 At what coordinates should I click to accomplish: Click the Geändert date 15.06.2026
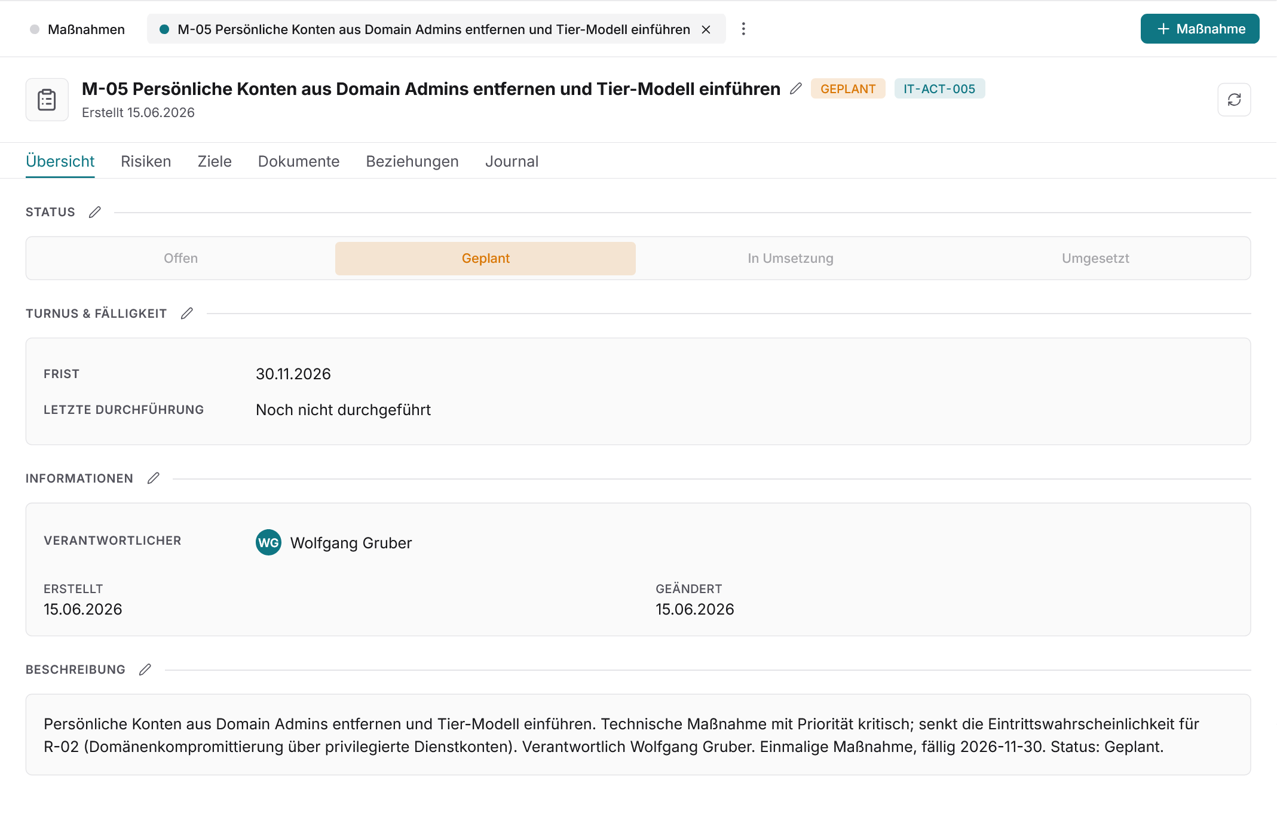(694, 609)
